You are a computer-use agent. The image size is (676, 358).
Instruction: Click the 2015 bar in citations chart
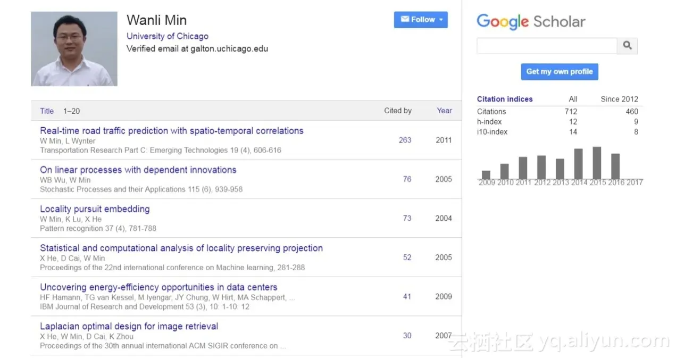(x=597, y=163)
